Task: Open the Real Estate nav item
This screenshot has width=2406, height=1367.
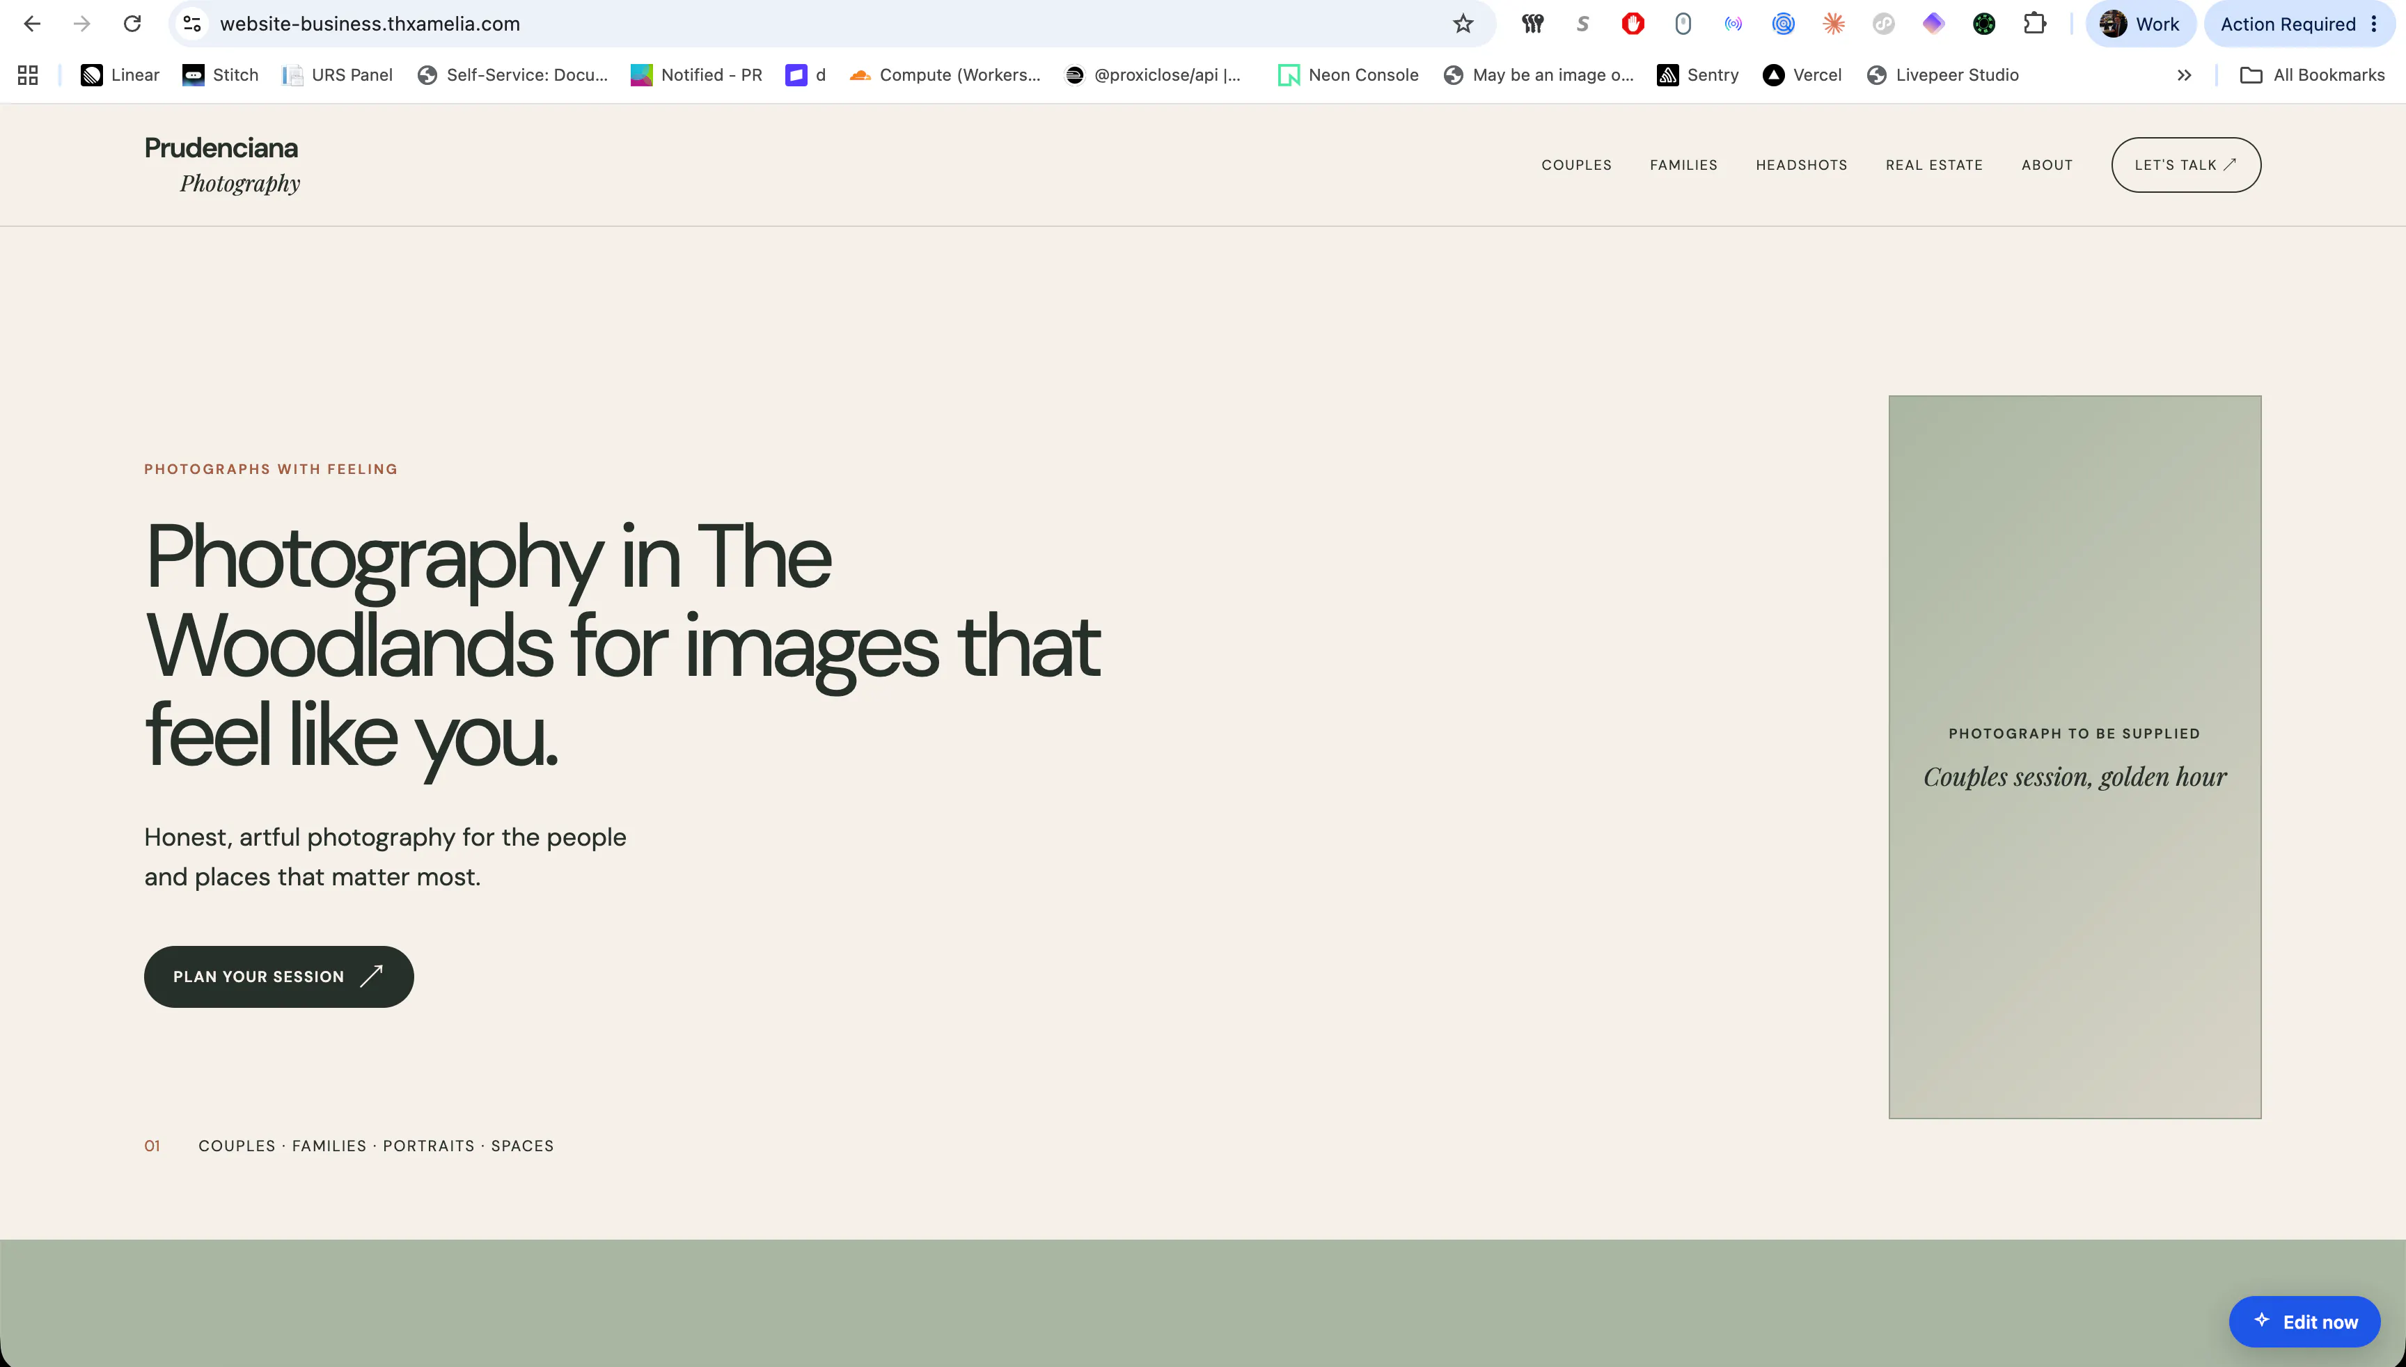Action: (1933, 165)
